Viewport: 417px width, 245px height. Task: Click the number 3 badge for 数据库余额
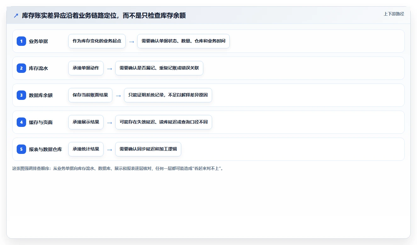[x=21, y=95]
